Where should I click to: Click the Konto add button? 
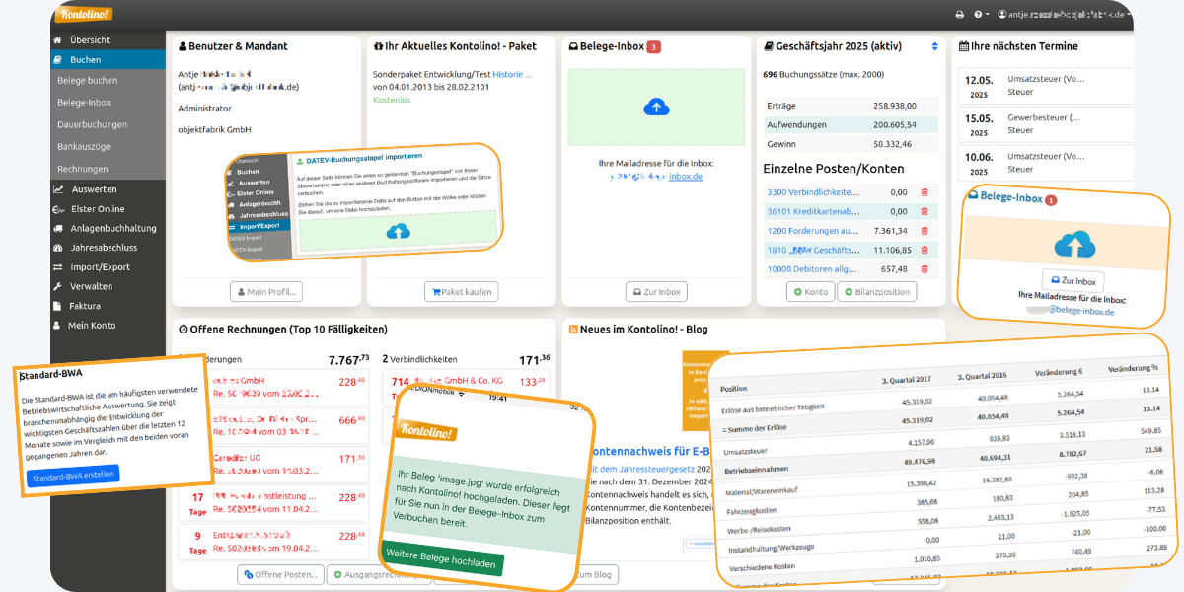[810, 292]
